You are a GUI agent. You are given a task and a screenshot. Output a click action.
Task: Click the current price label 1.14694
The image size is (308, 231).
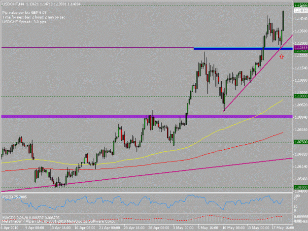tap(301, 11)
